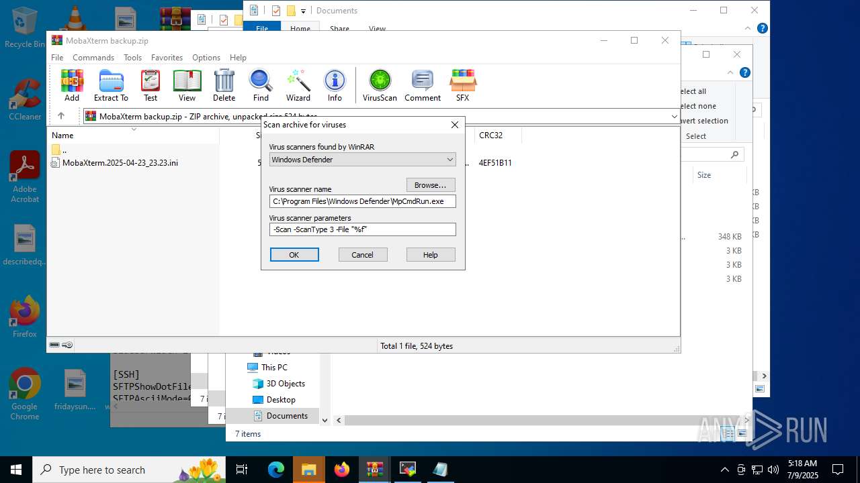The height and width of the screenshot is (483, 860).
Task: Click WinRAR taskbar icon
Action: 375,470
